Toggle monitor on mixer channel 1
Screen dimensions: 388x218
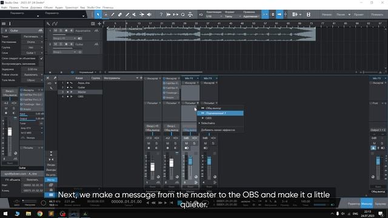pyautogui.click(x=156, y=148)
